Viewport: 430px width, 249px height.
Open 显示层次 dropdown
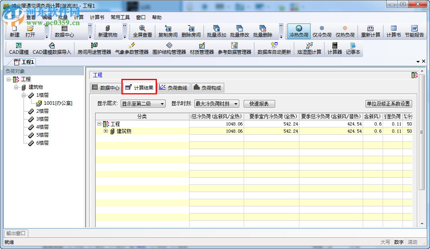click(x=143, y=104)
